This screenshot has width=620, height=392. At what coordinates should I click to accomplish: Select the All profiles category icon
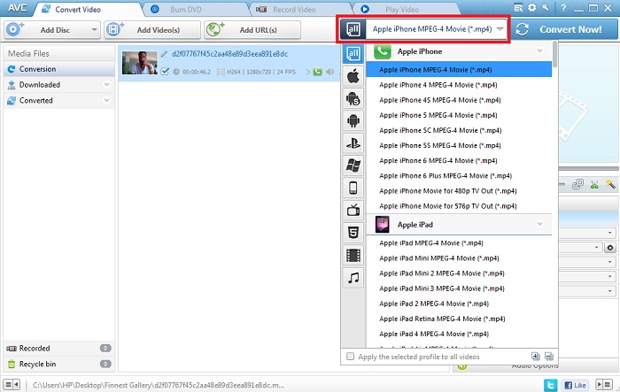click(x=353, y=54)
